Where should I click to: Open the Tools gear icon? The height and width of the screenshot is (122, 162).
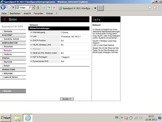pos(160,7)
